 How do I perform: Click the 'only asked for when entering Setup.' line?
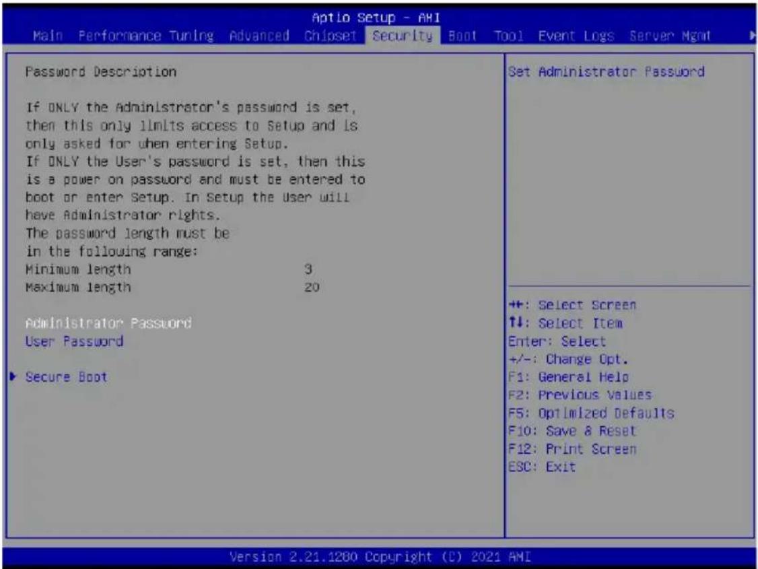coord(157,143)
